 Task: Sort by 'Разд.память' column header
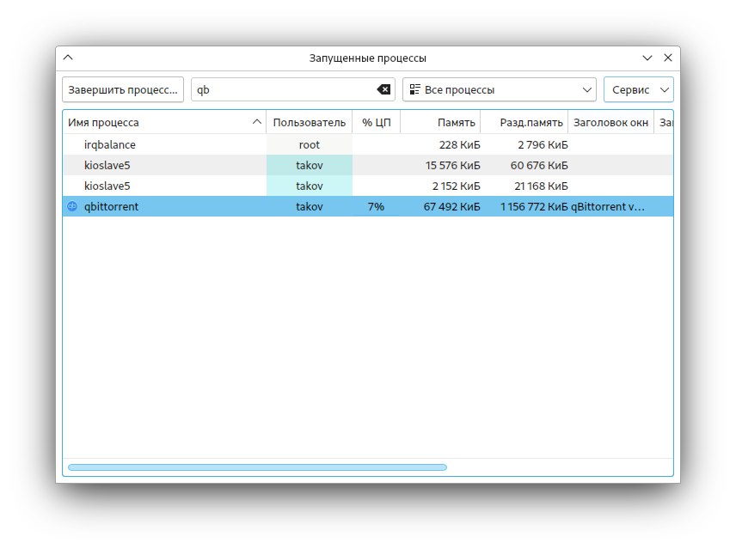(524, 122)
